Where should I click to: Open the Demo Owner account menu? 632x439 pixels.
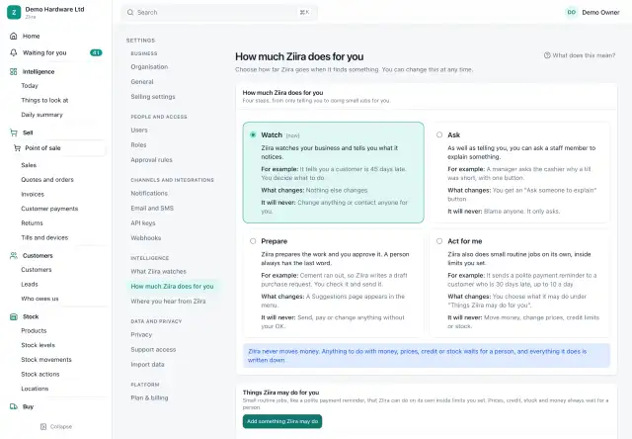coord(592,13)
